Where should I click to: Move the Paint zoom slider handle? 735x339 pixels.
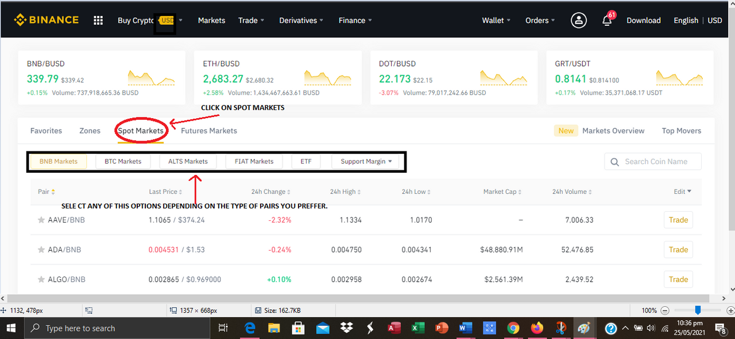(x=698, y=310)
